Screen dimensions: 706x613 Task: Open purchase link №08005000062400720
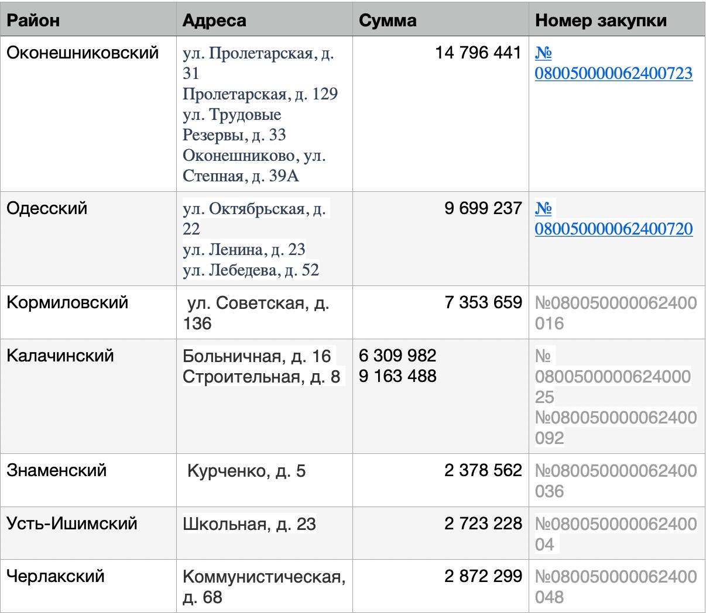613,228
